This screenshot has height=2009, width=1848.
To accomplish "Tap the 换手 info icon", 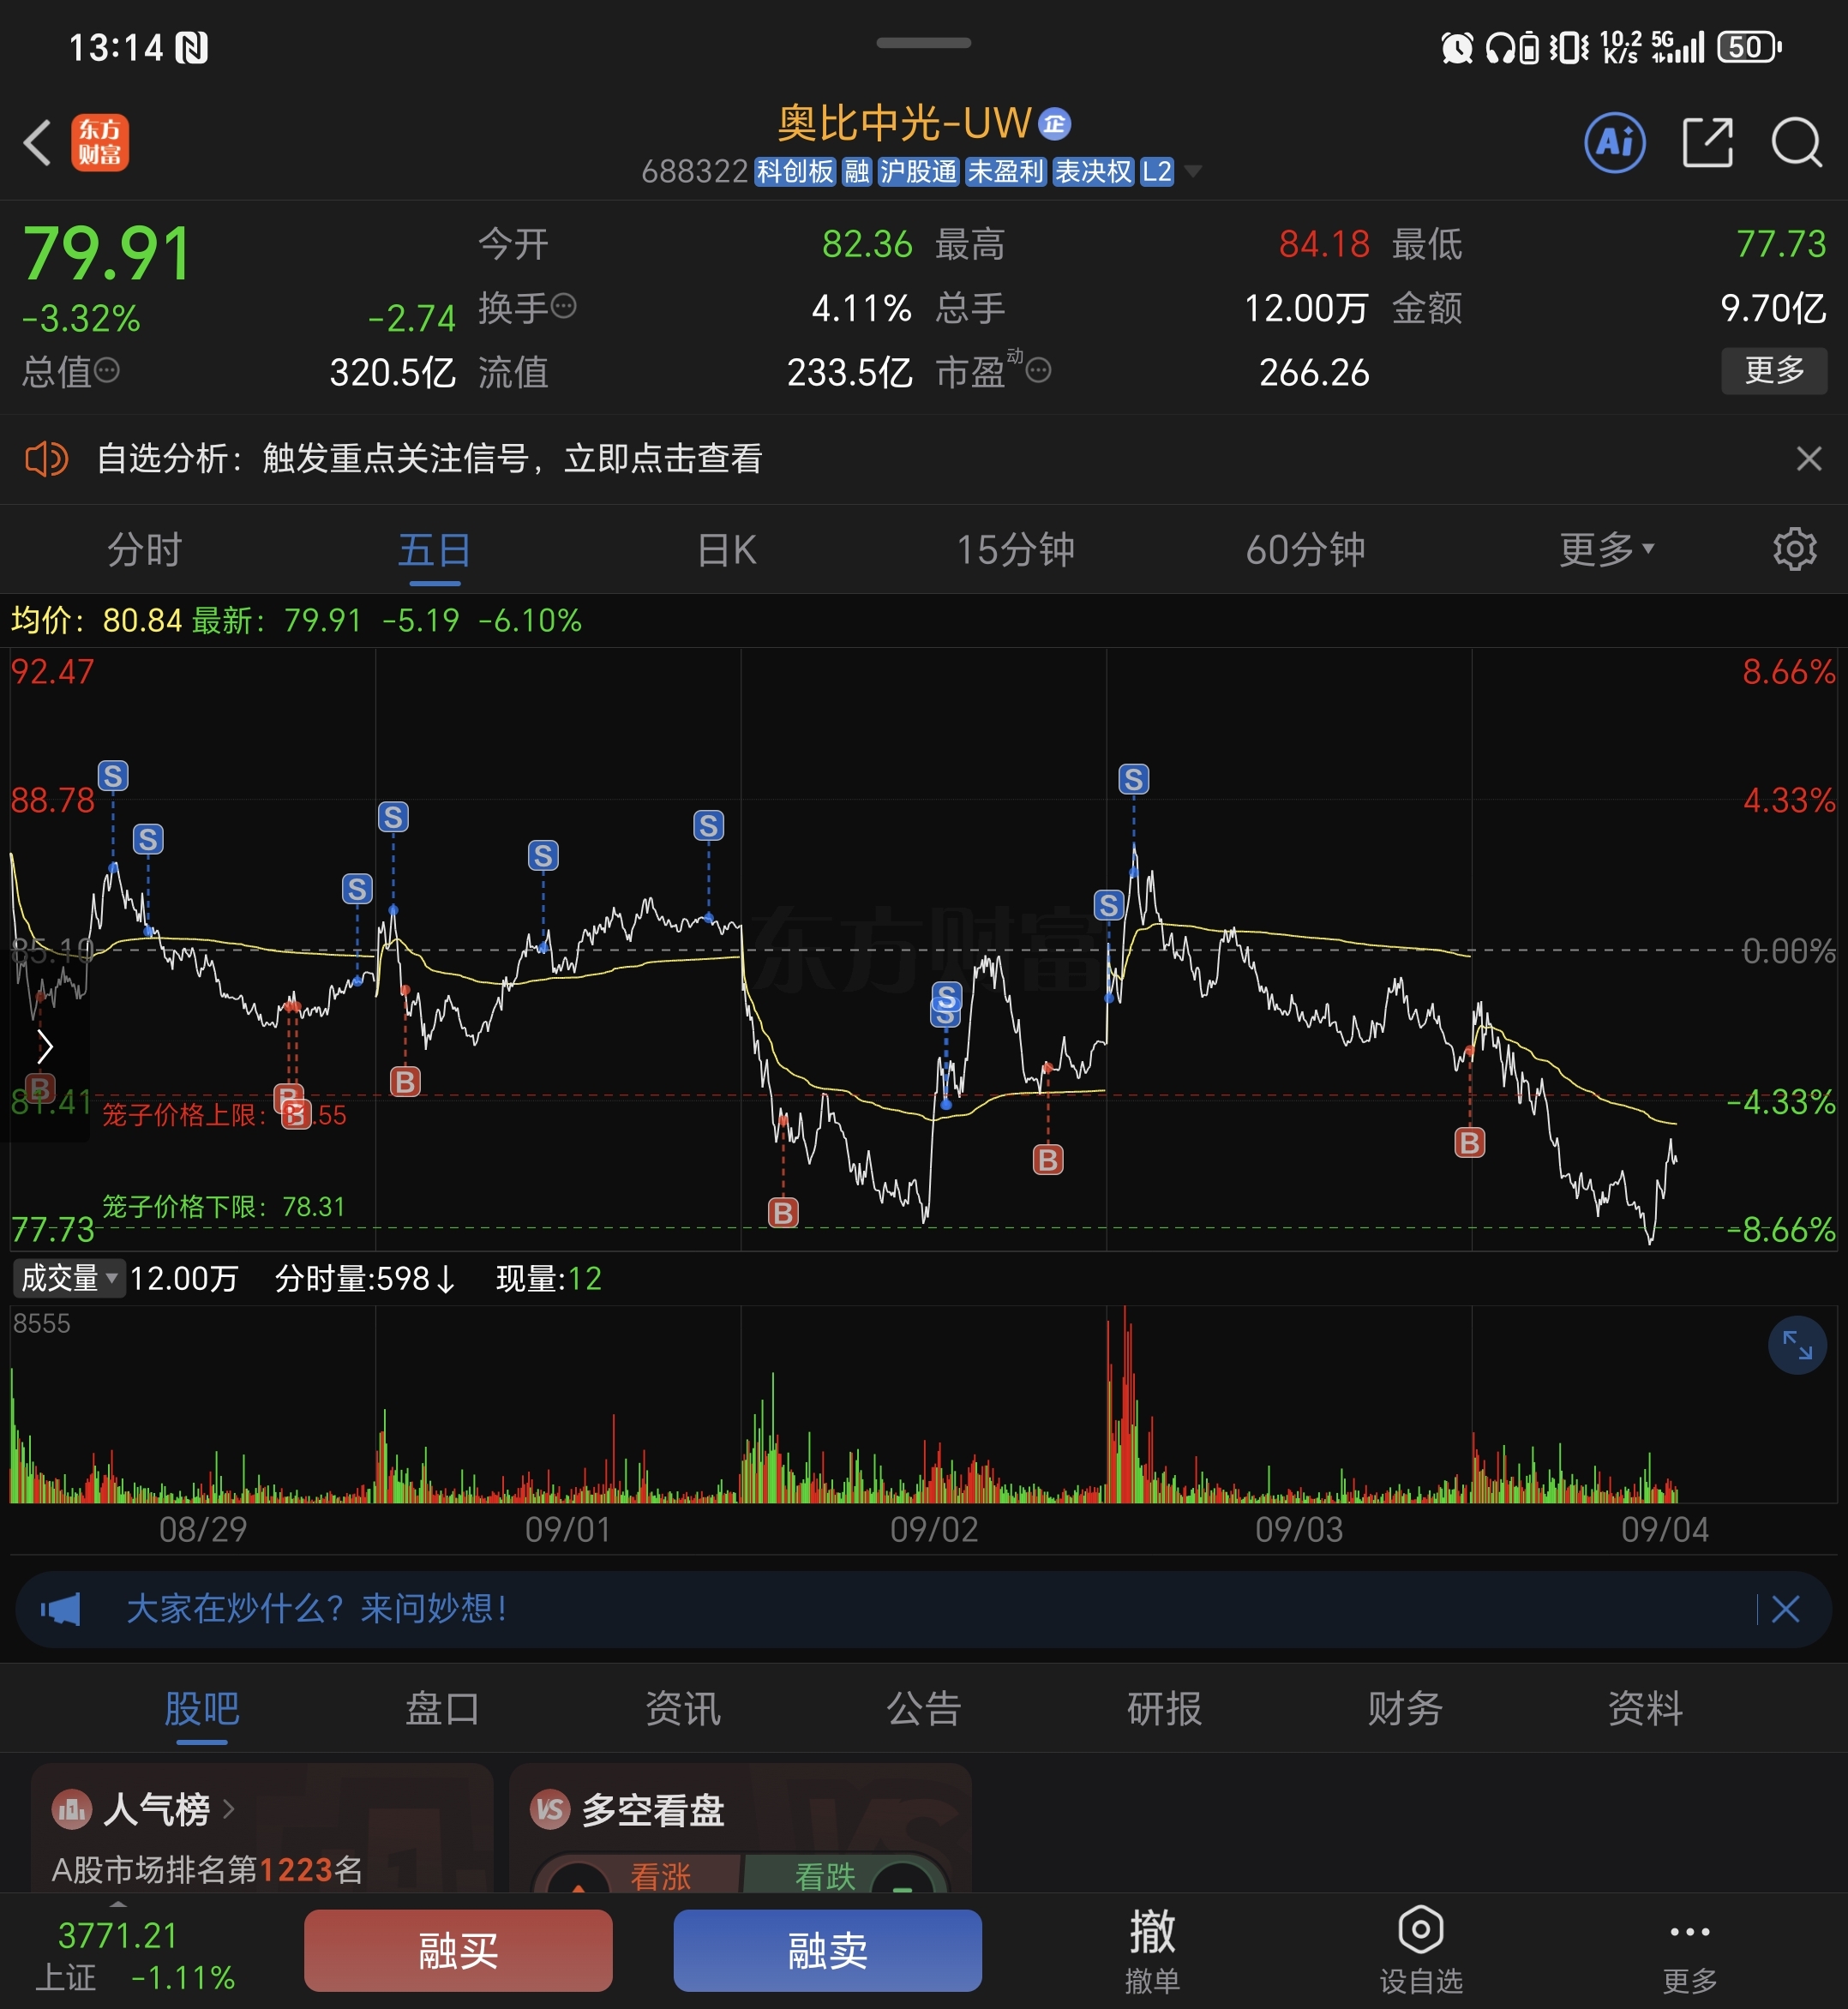I will 564,306.
